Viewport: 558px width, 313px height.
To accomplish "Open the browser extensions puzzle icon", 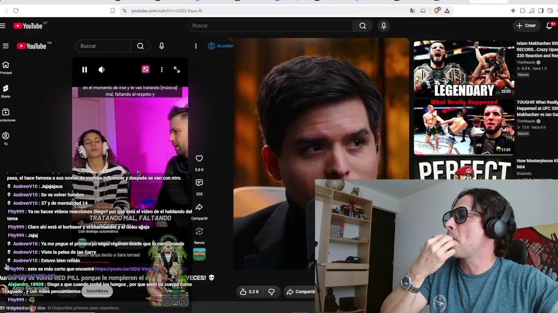I will [522, 10].
